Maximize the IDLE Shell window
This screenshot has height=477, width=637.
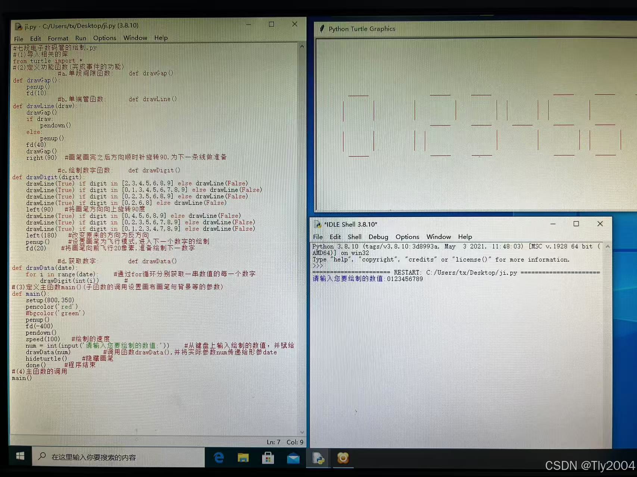pyautogui.click(x=576, y=224)
